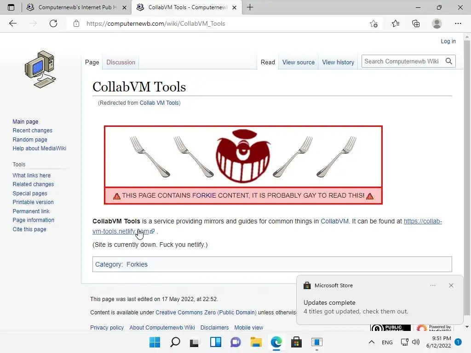Reload the page with the refresh icon
Screen dimensions: 471x353
tap(53, 23)
